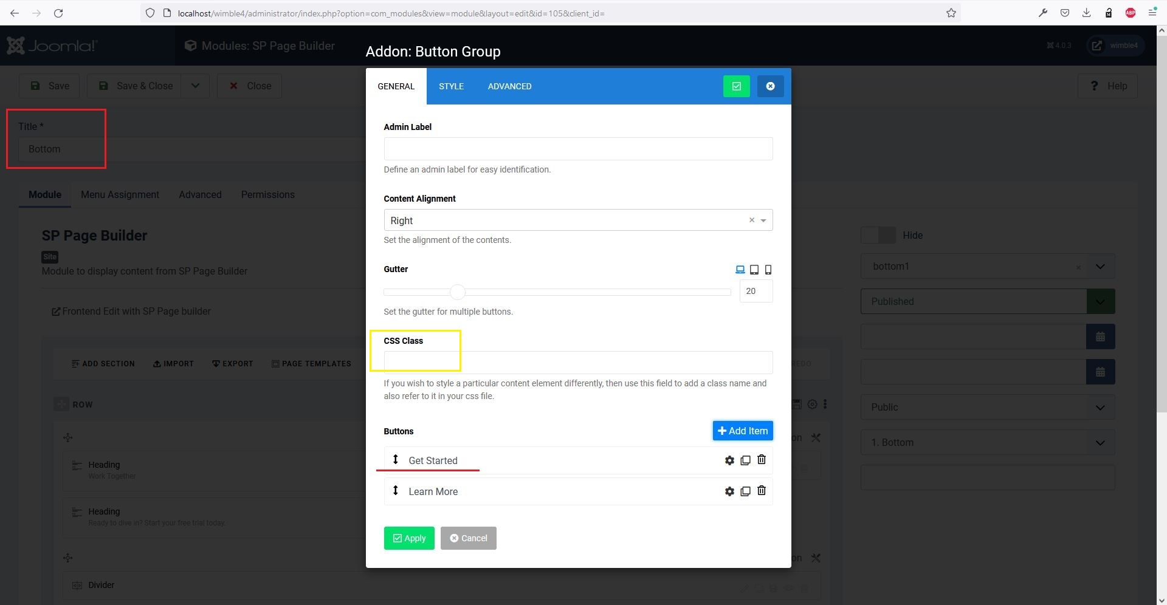Click the Gutter slider handle

pos(458,292)
